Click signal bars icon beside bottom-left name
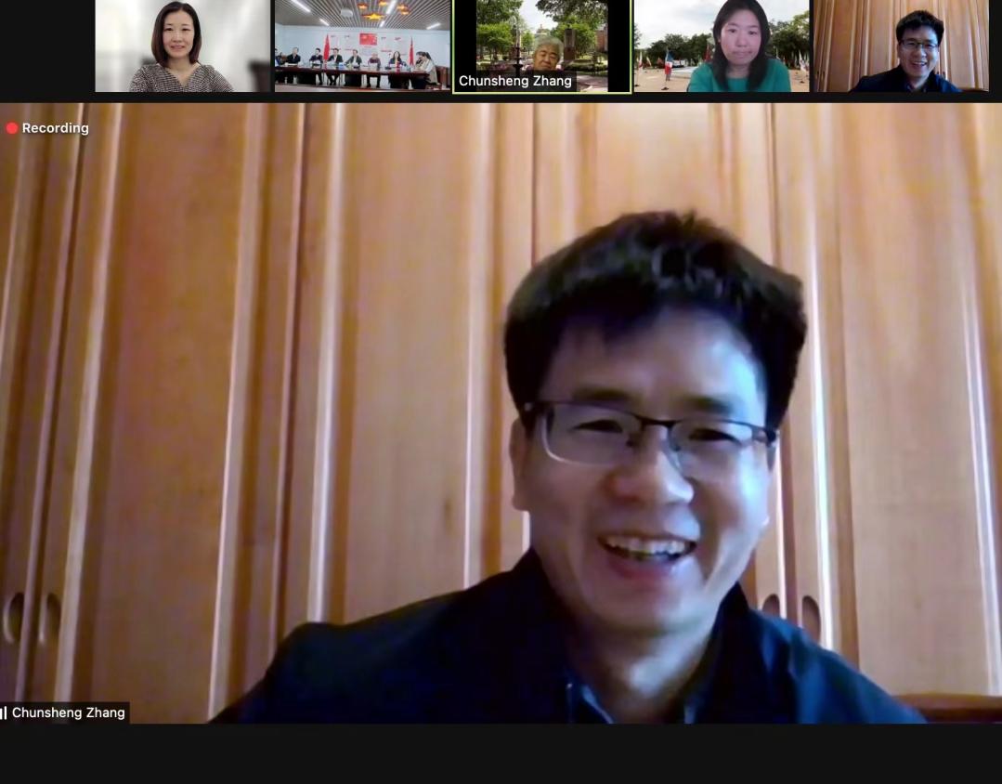The image size is (1002, 784). [x=4, y=712]
